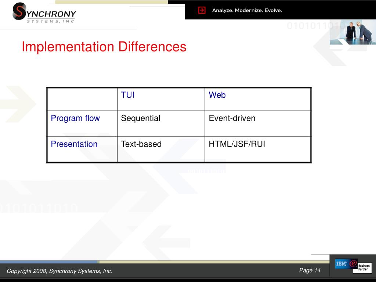Click the Synchrony Systems logo
376x282 pixels.
[44, 13]
